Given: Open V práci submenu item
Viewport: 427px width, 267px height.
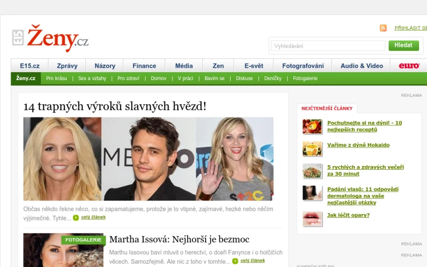Looking at the screenshot, I should (185, 78).
